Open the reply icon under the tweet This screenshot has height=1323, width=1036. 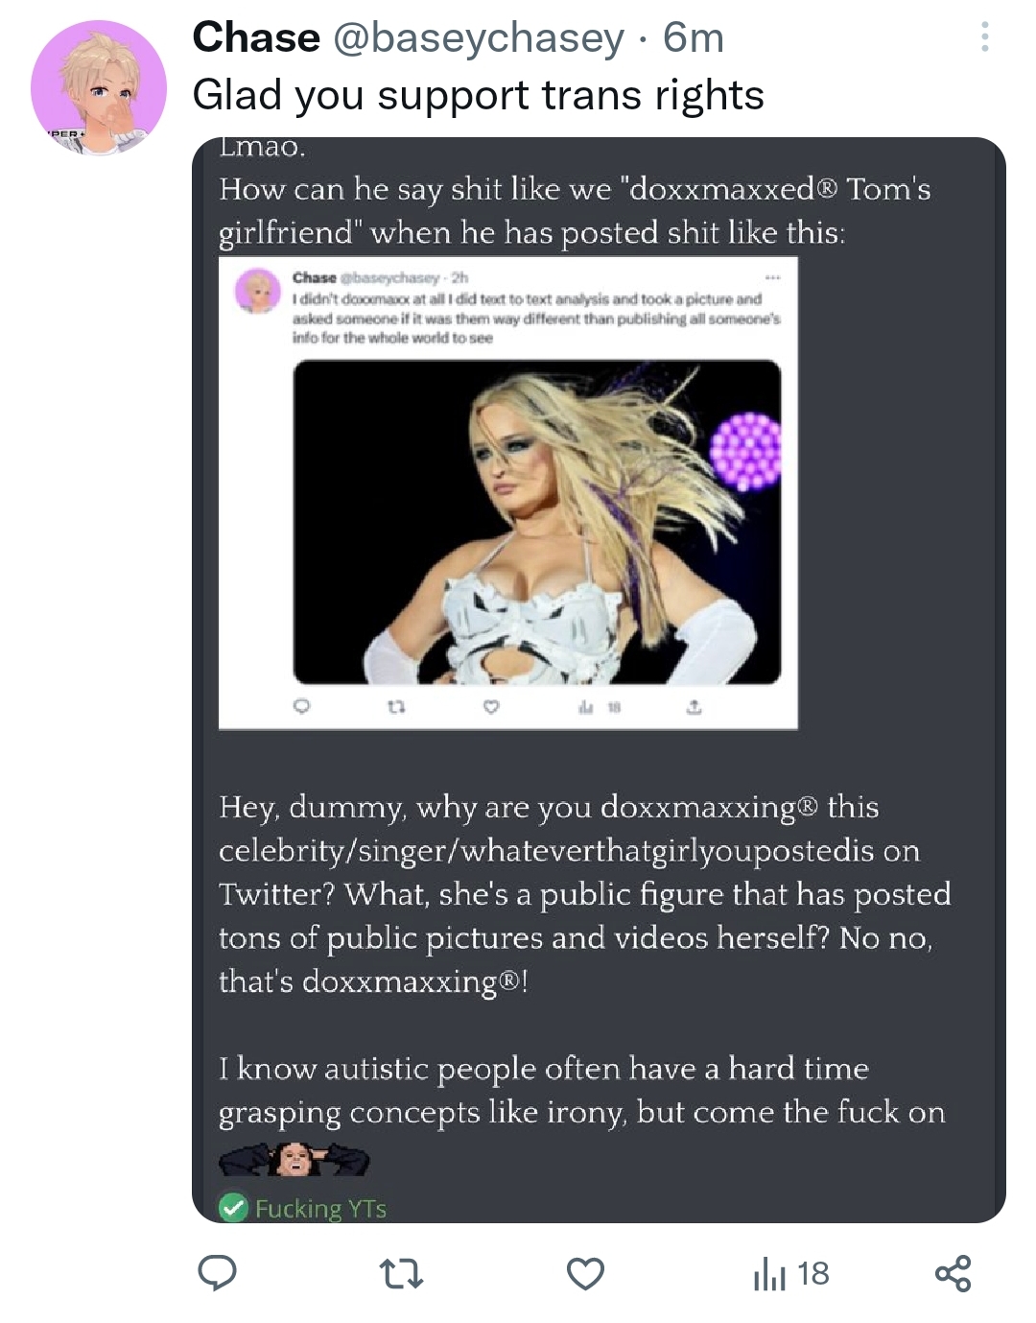[x=217, y=1273]
